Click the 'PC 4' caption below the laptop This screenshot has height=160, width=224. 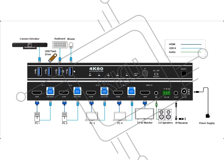pos(120,123)
